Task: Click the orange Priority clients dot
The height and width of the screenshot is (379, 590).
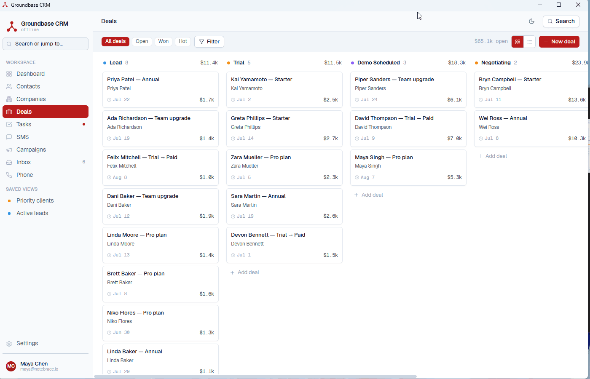Action: point(9,201)
